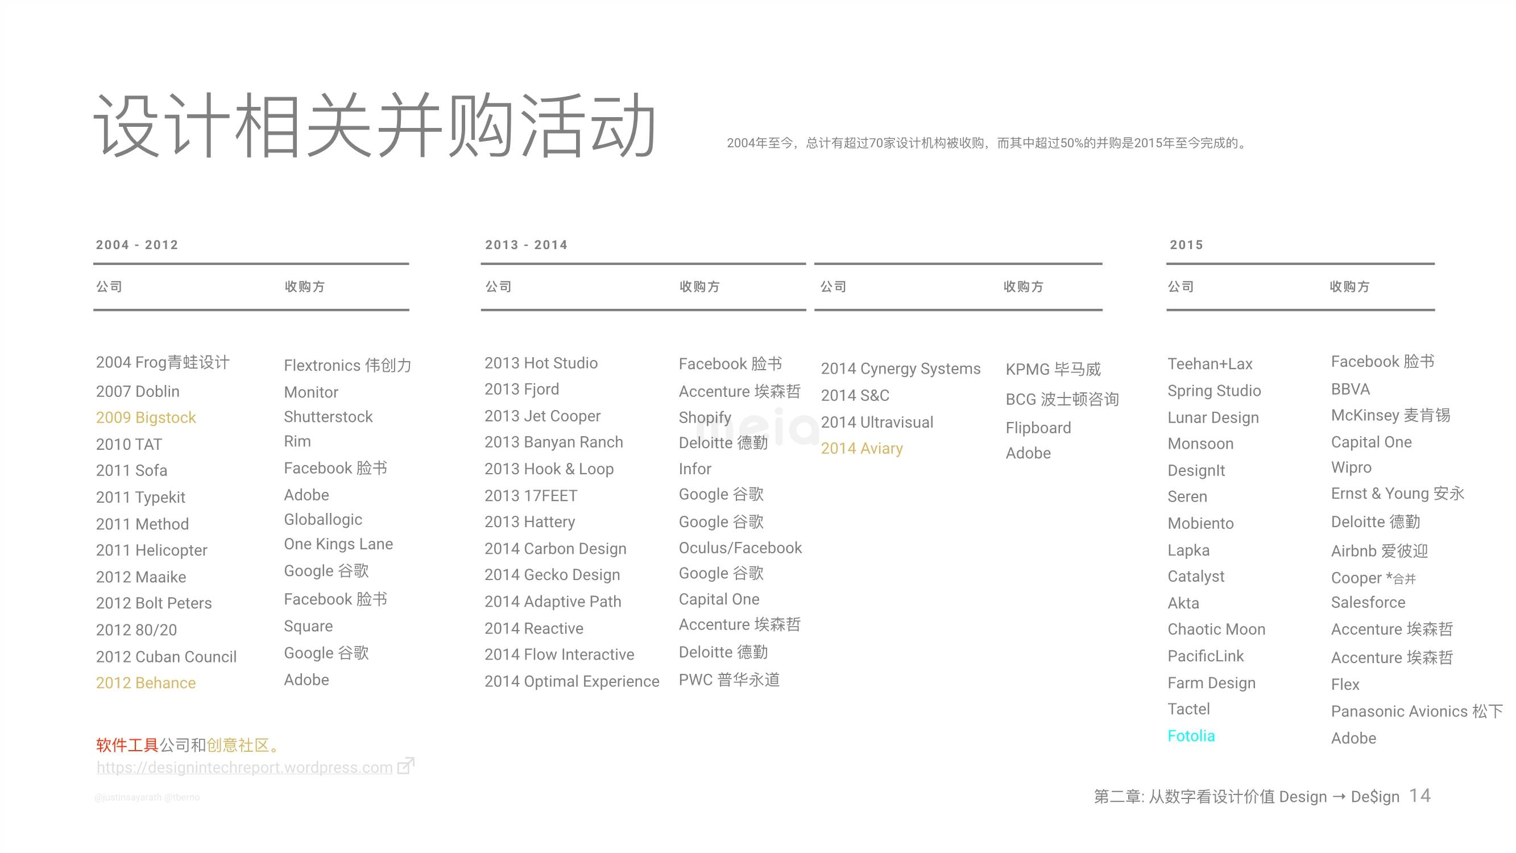Image resolution: width=1516 pixels, height=853 pixels.
Task: Select the 2012 Behance entry
Action: pyautogui.click(x=146, y=683)
